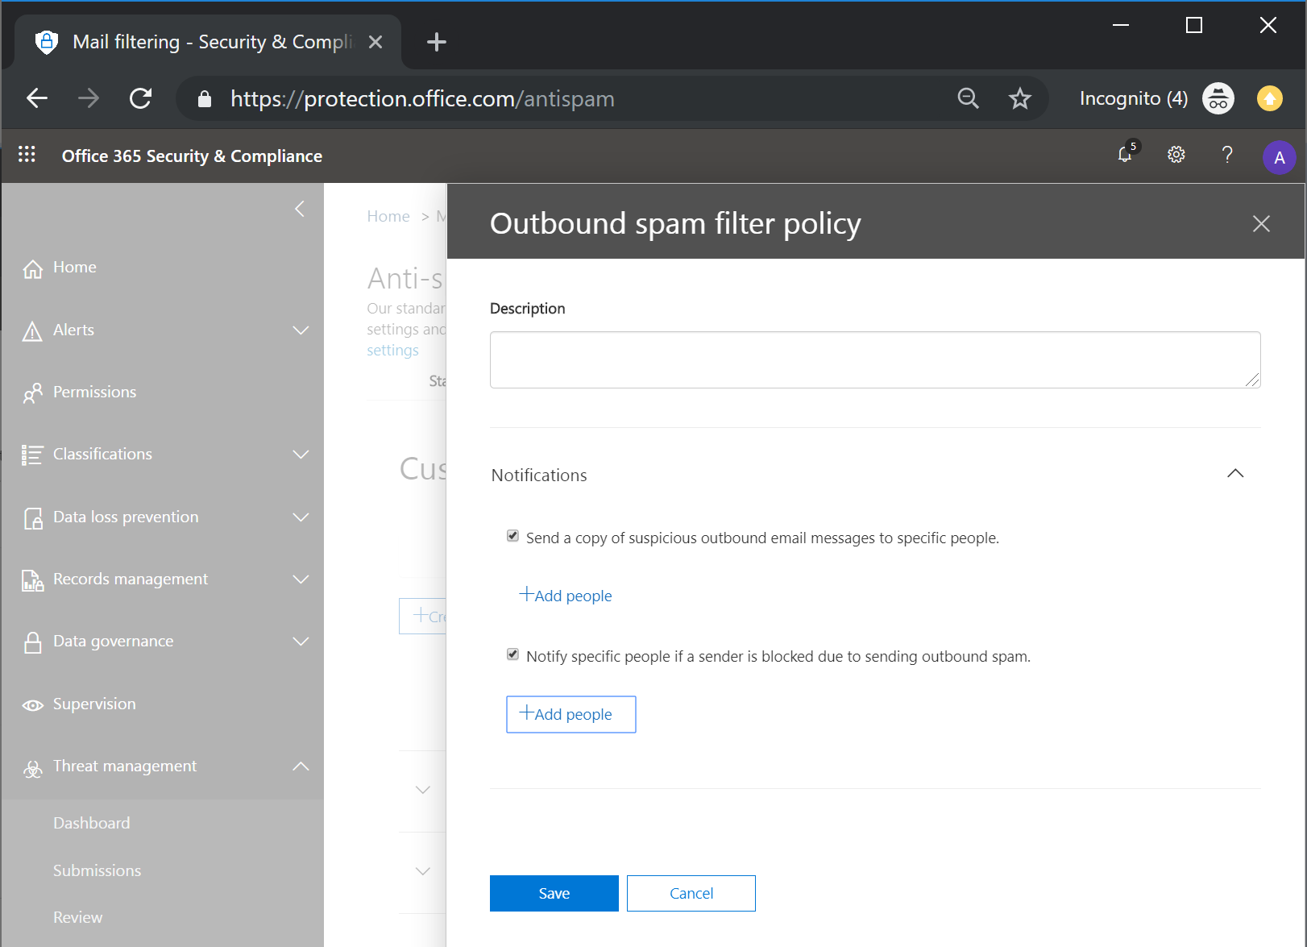Click the Data governance lock icon
The height and width of the screenshot is (947, 1307).
pyautogui.click(x=32, y=642)
